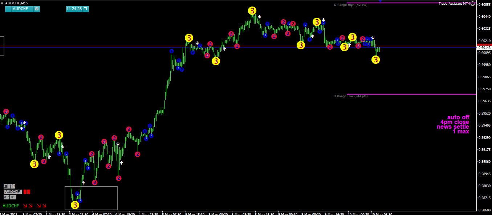Click the 0.59750 price axis label
Screen dimensions: 492x215
484,89
